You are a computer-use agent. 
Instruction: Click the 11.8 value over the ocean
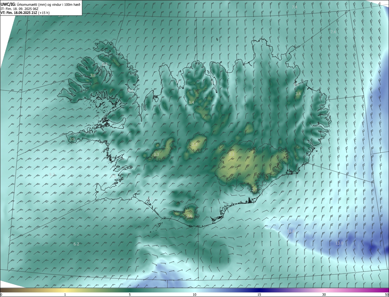(x=291, y=231)
